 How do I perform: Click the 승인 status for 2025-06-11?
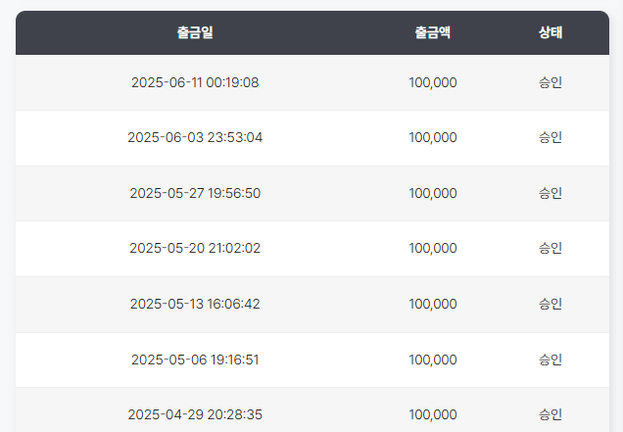[x=551, y=82]
